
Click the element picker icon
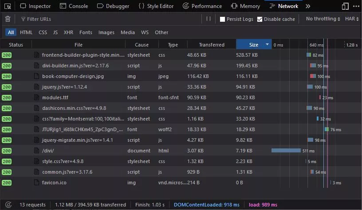click(7, 6)
